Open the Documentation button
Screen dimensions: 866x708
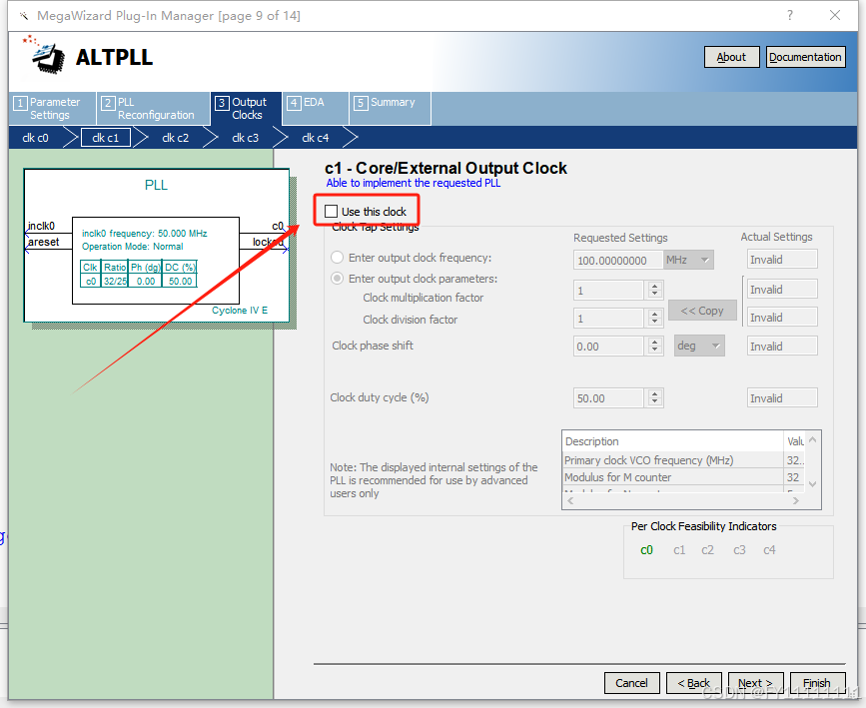click(805, 57)
